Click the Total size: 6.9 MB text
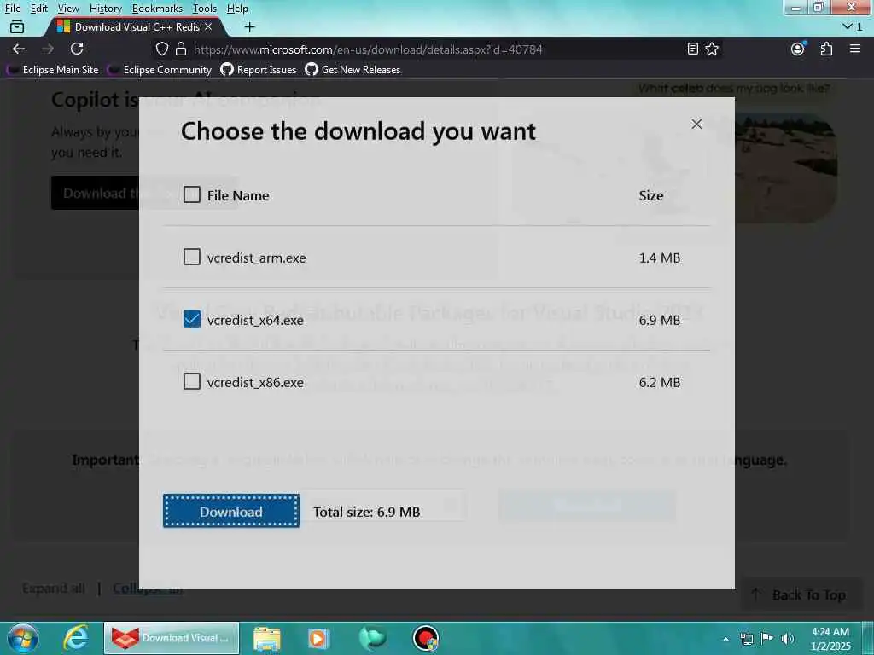The height and width of the screenshot is (655, 874). coord(366,512)
